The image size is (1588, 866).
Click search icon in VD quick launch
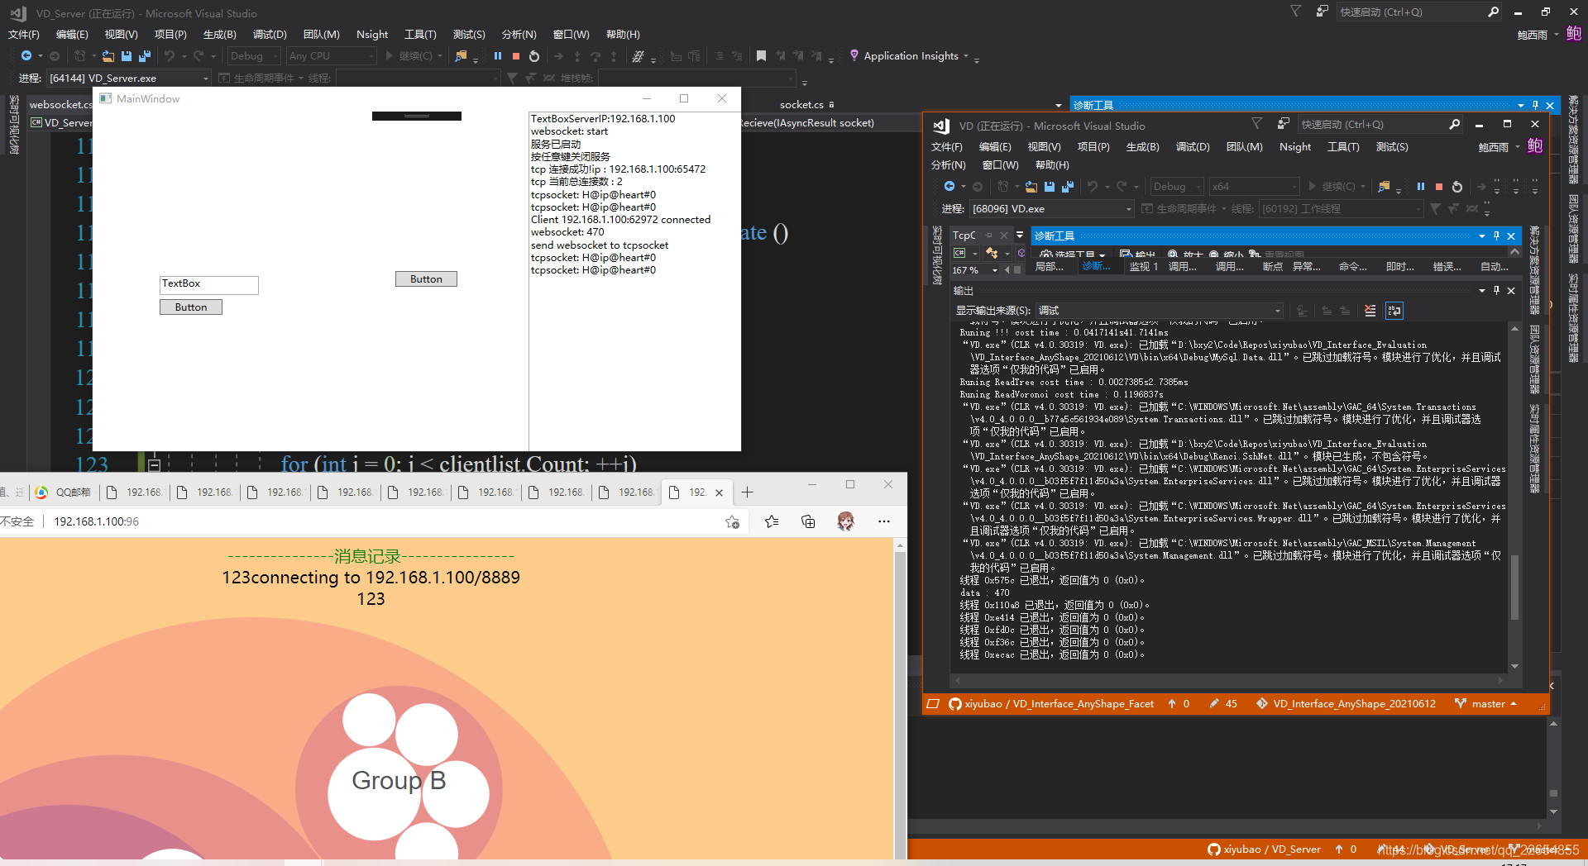pos(1454,124)
